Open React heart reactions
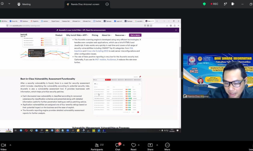 pyautogui.click(x=134, y=147)
